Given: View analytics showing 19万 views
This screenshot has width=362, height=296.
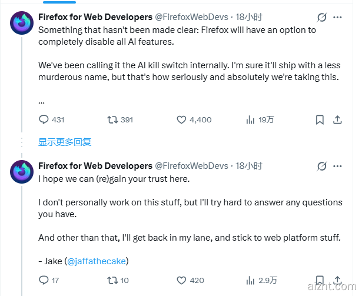Looking at the screenshot, I should (250, 119).
